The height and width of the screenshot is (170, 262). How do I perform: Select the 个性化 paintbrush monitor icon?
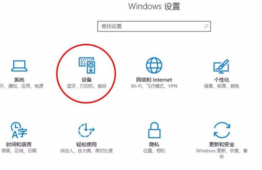tap(221, 66)
